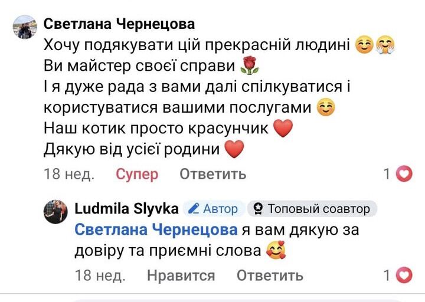This screenshot has width=425, height=302.
Task: Click the "Автор" badge with pencil icon
Action: click(214, 209)
